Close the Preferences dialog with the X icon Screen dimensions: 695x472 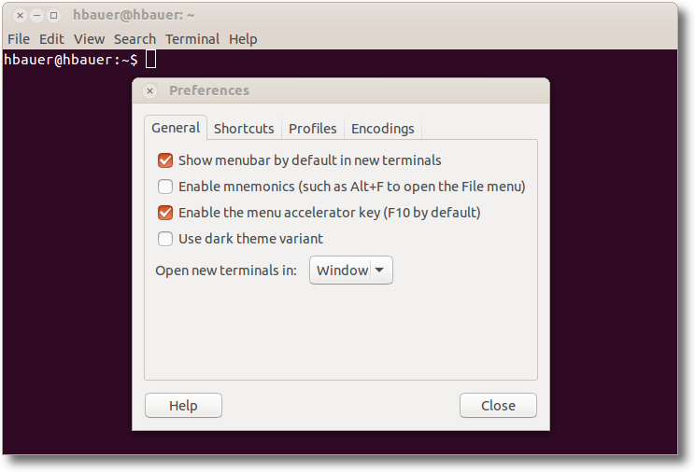coord(149,91)
